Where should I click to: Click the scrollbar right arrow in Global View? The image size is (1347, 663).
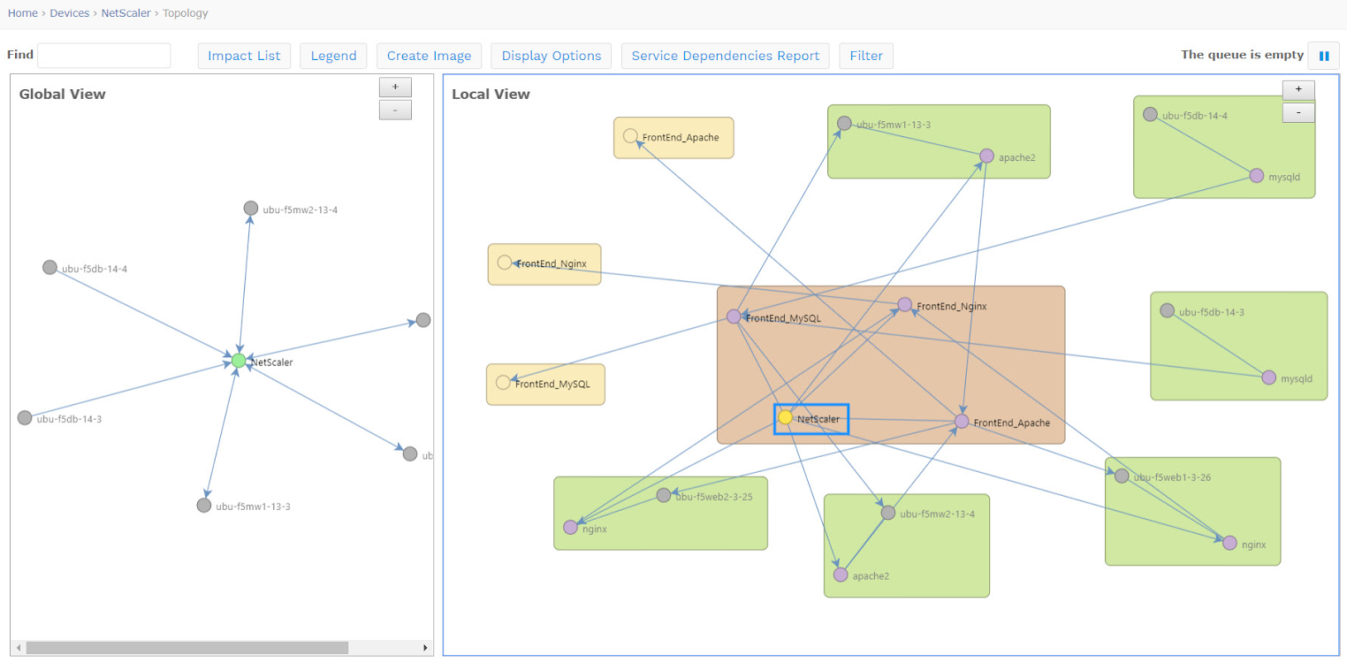coord(425,648)
